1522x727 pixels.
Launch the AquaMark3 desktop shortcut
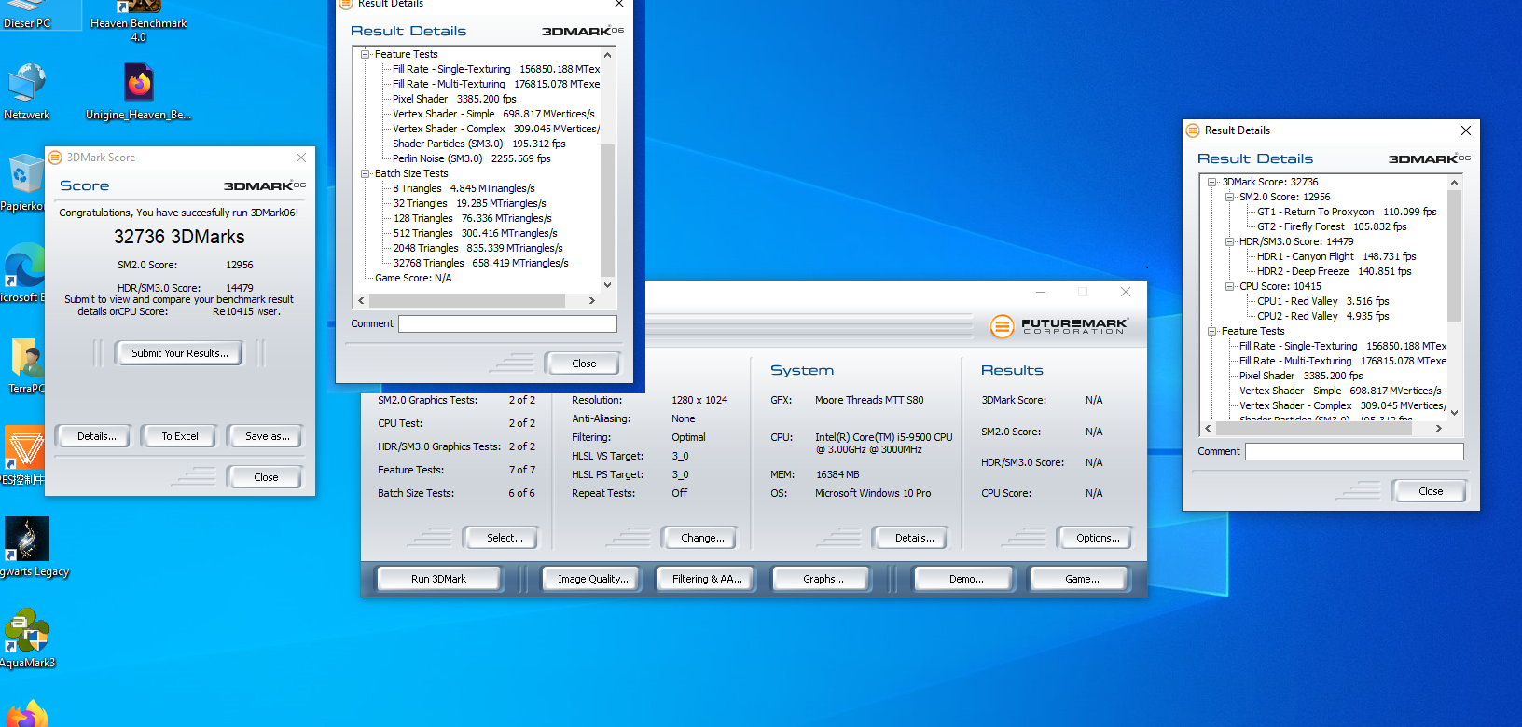[26, 639]
